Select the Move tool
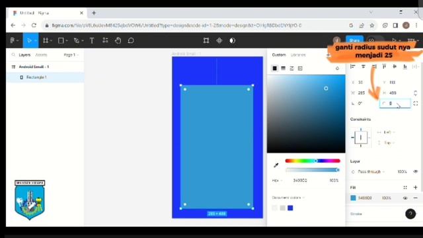This screenshot has width=423, height=238. [29, 40]
